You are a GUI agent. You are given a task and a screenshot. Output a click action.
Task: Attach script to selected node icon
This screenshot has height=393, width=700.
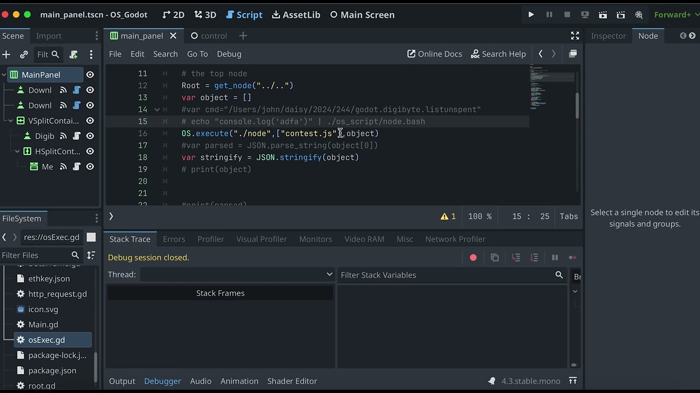(74, 54)
